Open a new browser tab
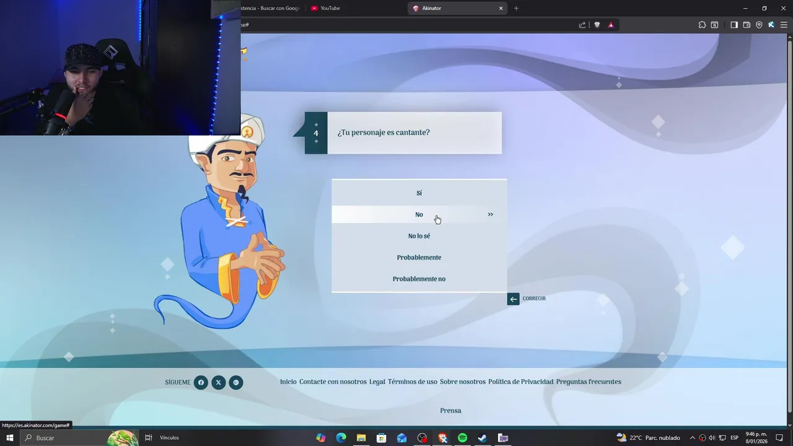 516,8
